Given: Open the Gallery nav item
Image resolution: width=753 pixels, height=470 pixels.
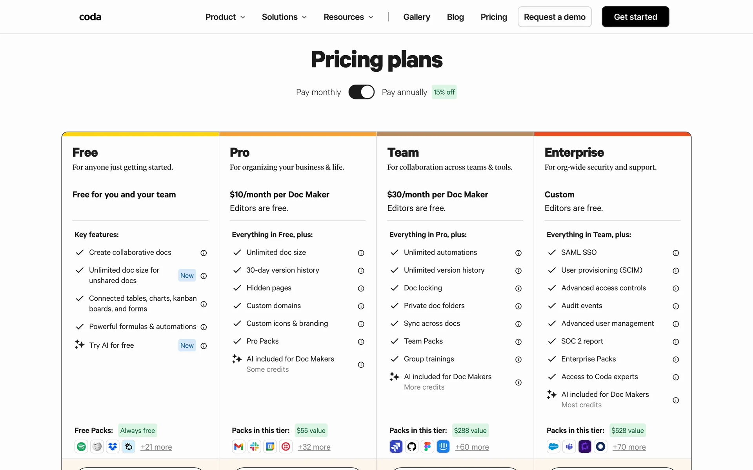Looking at the screenshot, I should 417,17.
